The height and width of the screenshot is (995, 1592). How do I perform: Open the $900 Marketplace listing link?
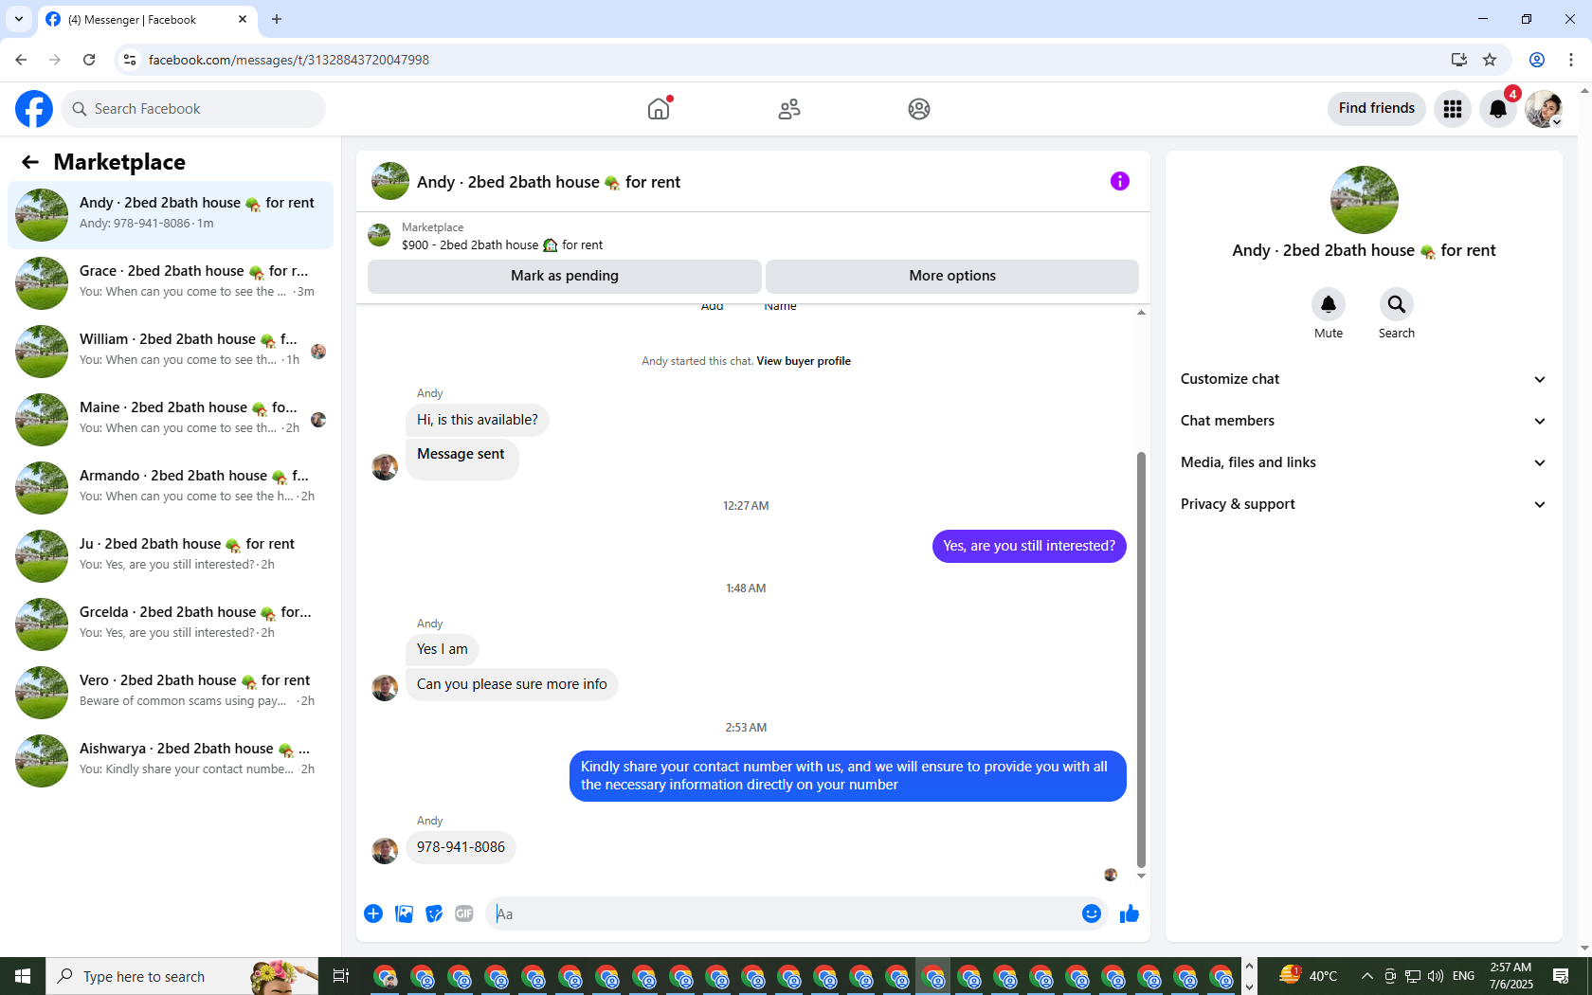(502, 245)
